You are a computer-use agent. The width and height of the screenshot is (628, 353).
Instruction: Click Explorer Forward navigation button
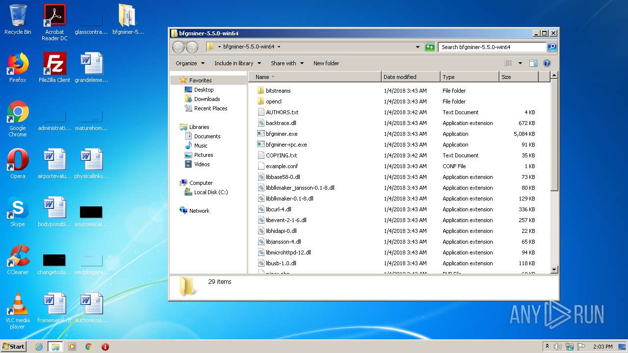click(x=192, y=47)
